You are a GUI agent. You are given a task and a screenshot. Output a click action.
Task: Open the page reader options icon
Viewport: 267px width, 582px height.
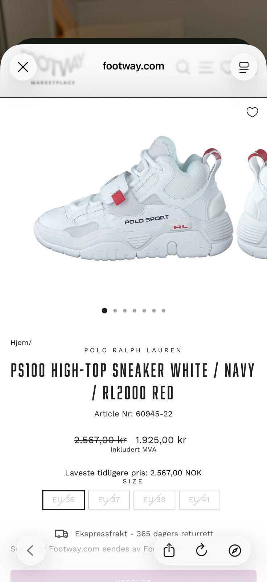(x=244, y=67)
